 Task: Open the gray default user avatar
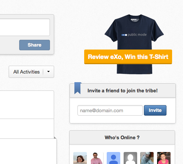[x=130, y=158]
